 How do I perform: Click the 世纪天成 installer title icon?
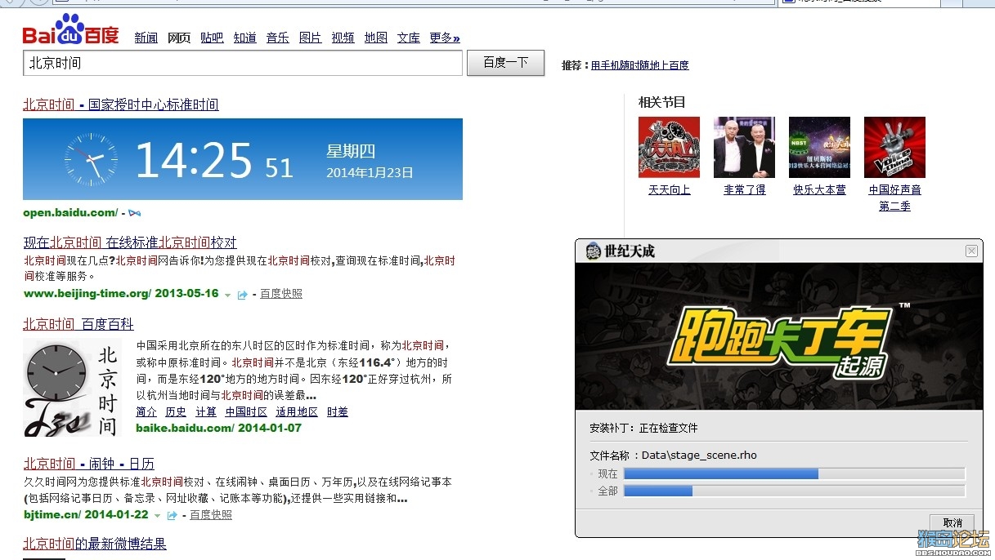pos(593,251)
